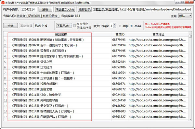Image resolution: width=195 pixels, height=129 pixels.
Task: Click the 音频ID column header
Action: tap(120, 34)
